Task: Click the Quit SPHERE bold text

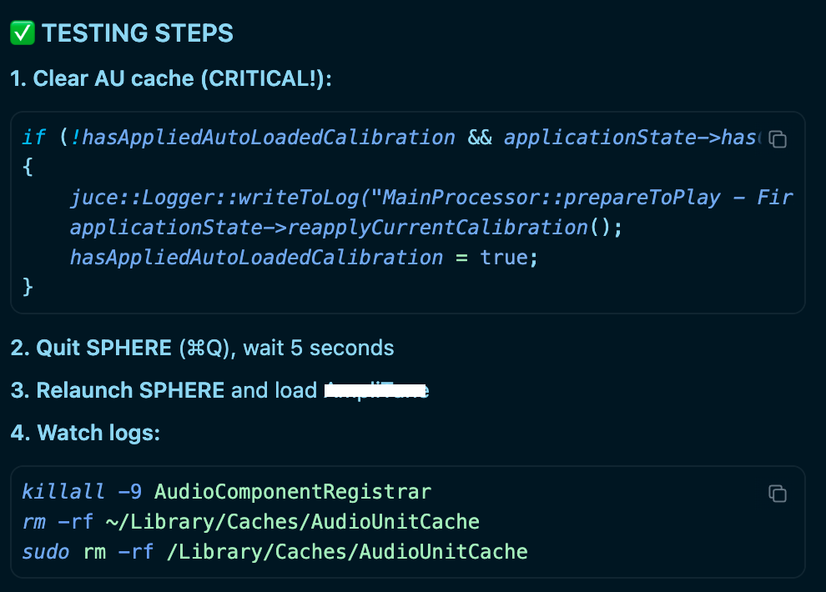Action: pyautogui.click(x=104, y=348)
